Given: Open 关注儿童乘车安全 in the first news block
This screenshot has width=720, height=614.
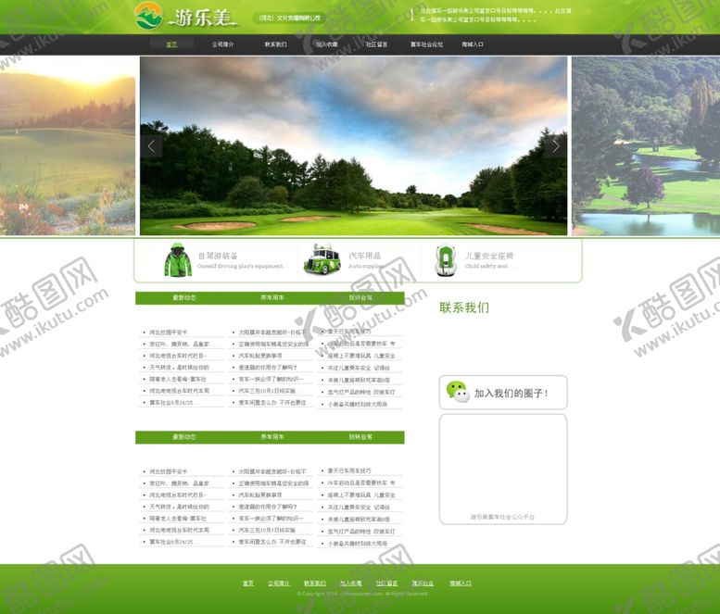Looking at the screenshot, I should [359, 368].
